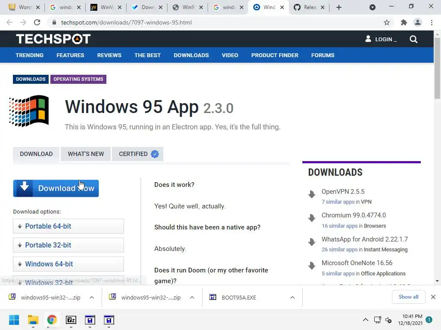Close the downloads shelf
This screenshot has width=441, height=330.
pyautogui.click(x=433, y=297)
